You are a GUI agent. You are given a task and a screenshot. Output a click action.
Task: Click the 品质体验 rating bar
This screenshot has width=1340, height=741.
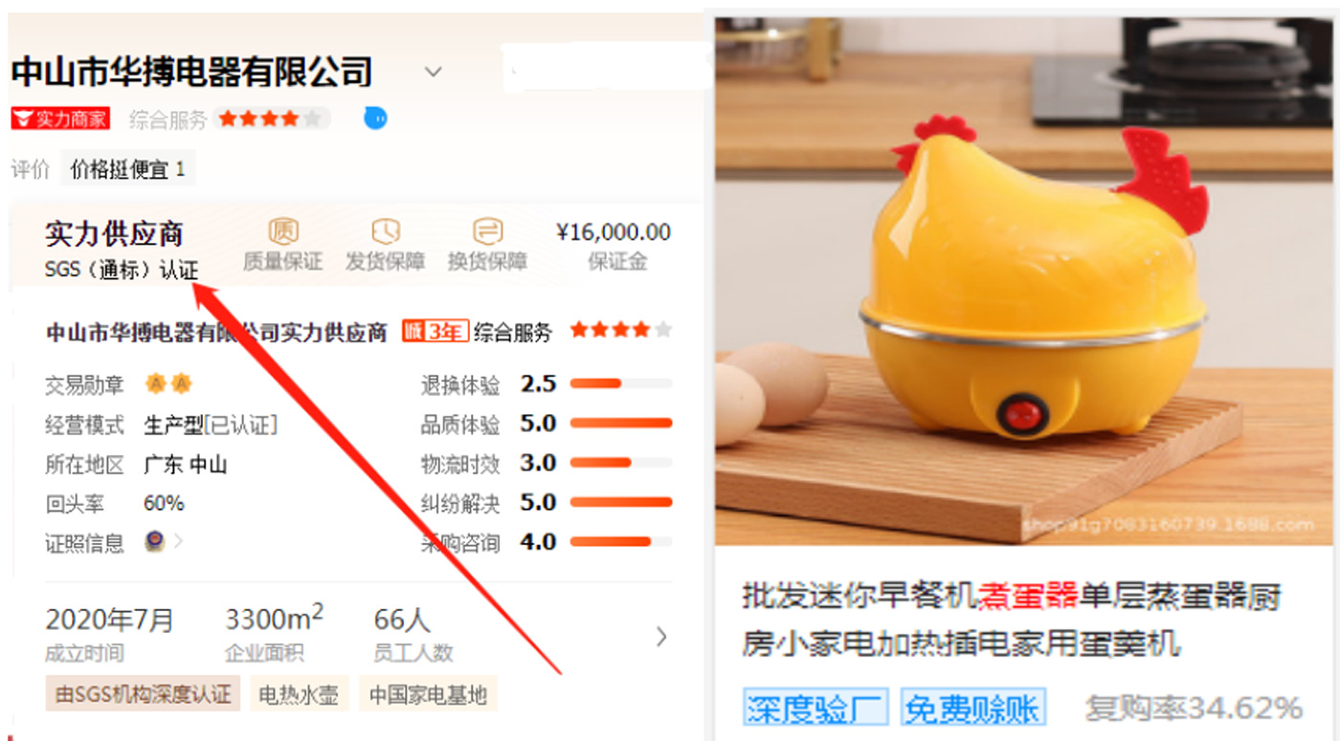coord(621,423)
